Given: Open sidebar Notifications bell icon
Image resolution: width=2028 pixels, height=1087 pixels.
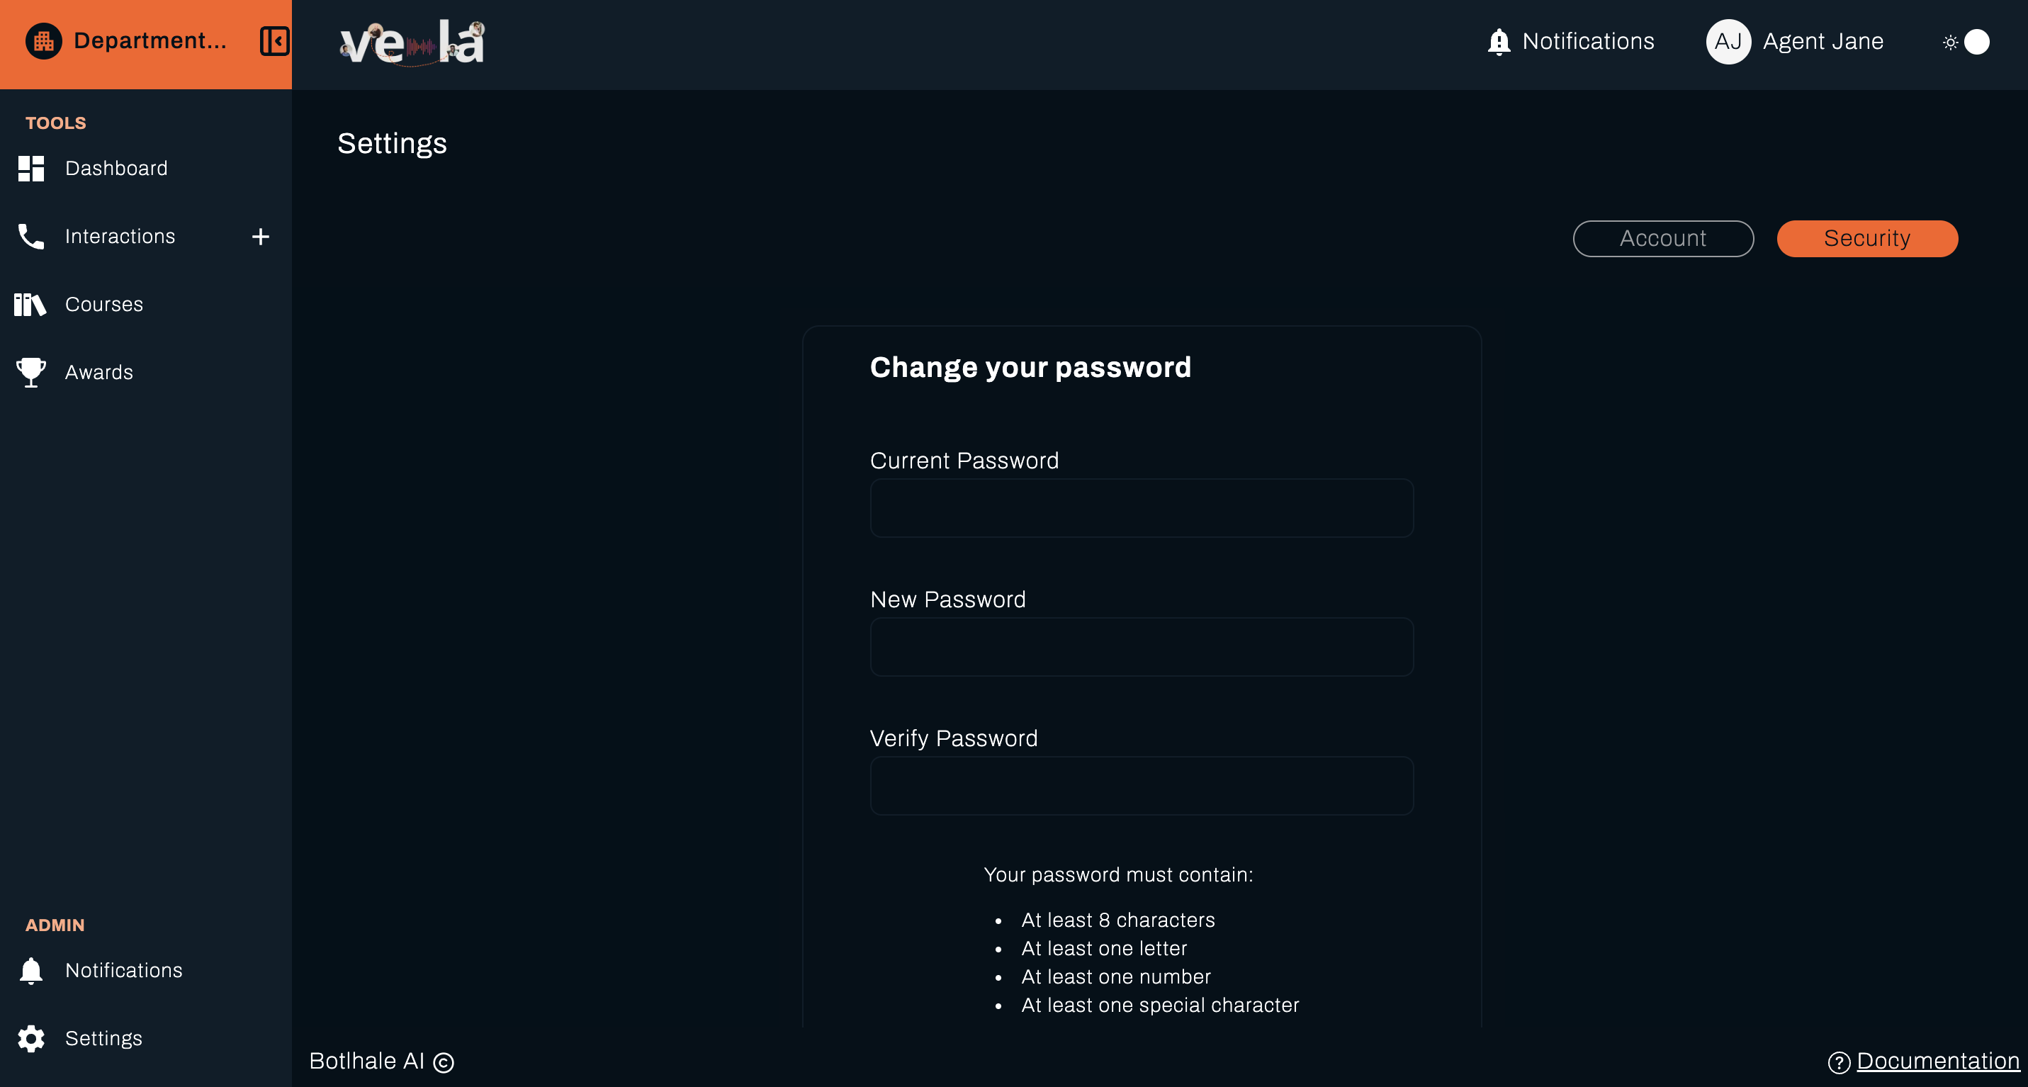Looking at the screenshot, I should (x=30, y=969).
